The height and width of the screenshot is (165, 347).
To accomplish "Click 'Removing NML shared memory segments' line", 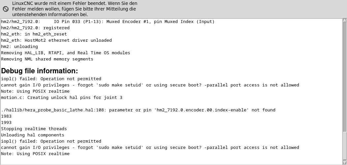I will pyautogui.click(x=47, y=59).
